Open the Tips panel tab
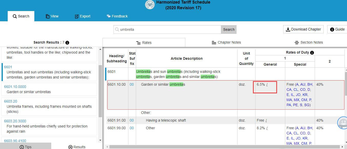Screen dimensions: 347x149 click(26, 147)
